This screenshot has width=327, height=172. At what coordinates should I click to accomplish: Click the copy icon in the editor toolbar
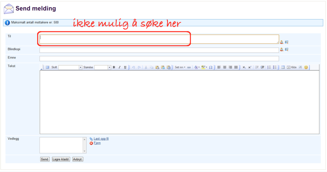[x=152, y=67]
